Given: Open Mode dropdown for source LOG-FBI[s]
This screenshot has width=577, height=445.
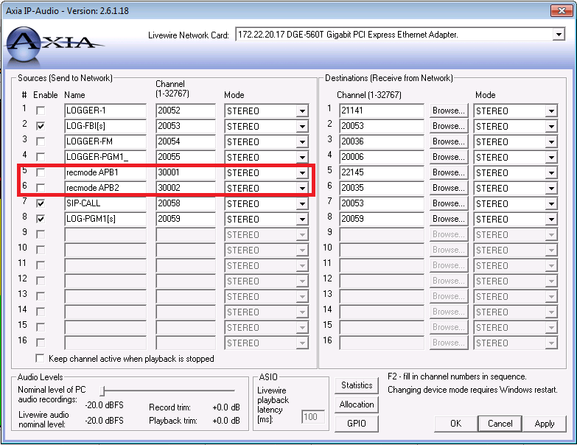Looking at the screenshot, I should pyautogui.click(x=302, y=126).
